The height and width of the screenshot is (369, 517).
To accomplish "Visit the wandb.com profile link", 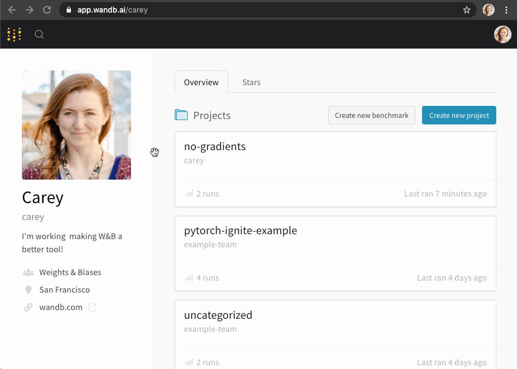I will click(60, 307).
